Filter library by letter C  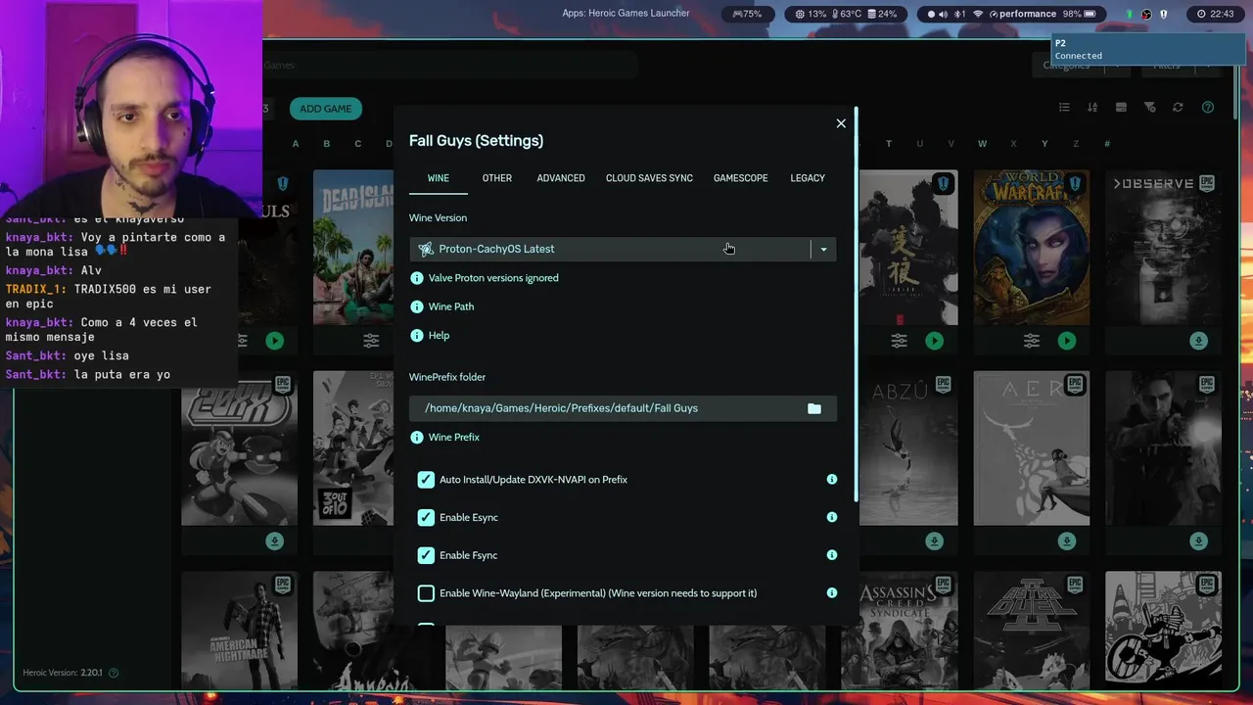tap(358, 144)
